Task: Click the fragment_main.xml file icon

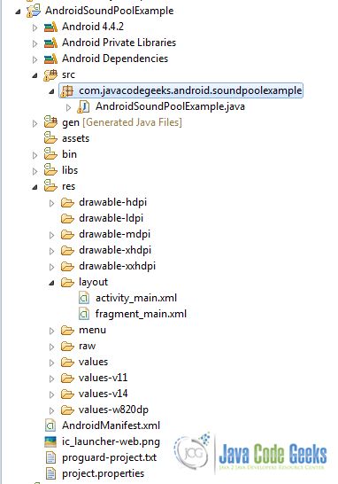Action: coord(84,314)
